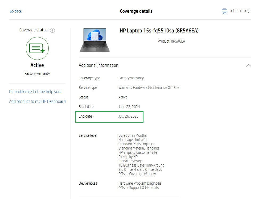Click the End date value July 26, 2025
Image resolution: width=255 pixels, height=199 pixels.
pyautogui.click(x=129, y=116)
